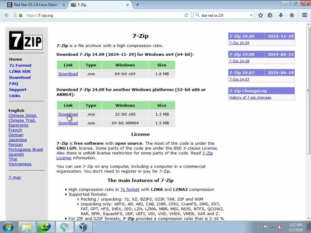The height and width of the screenshot is (233, 311).
Task: Open the dragon icon app in taskbar
Action: [65, 227]
